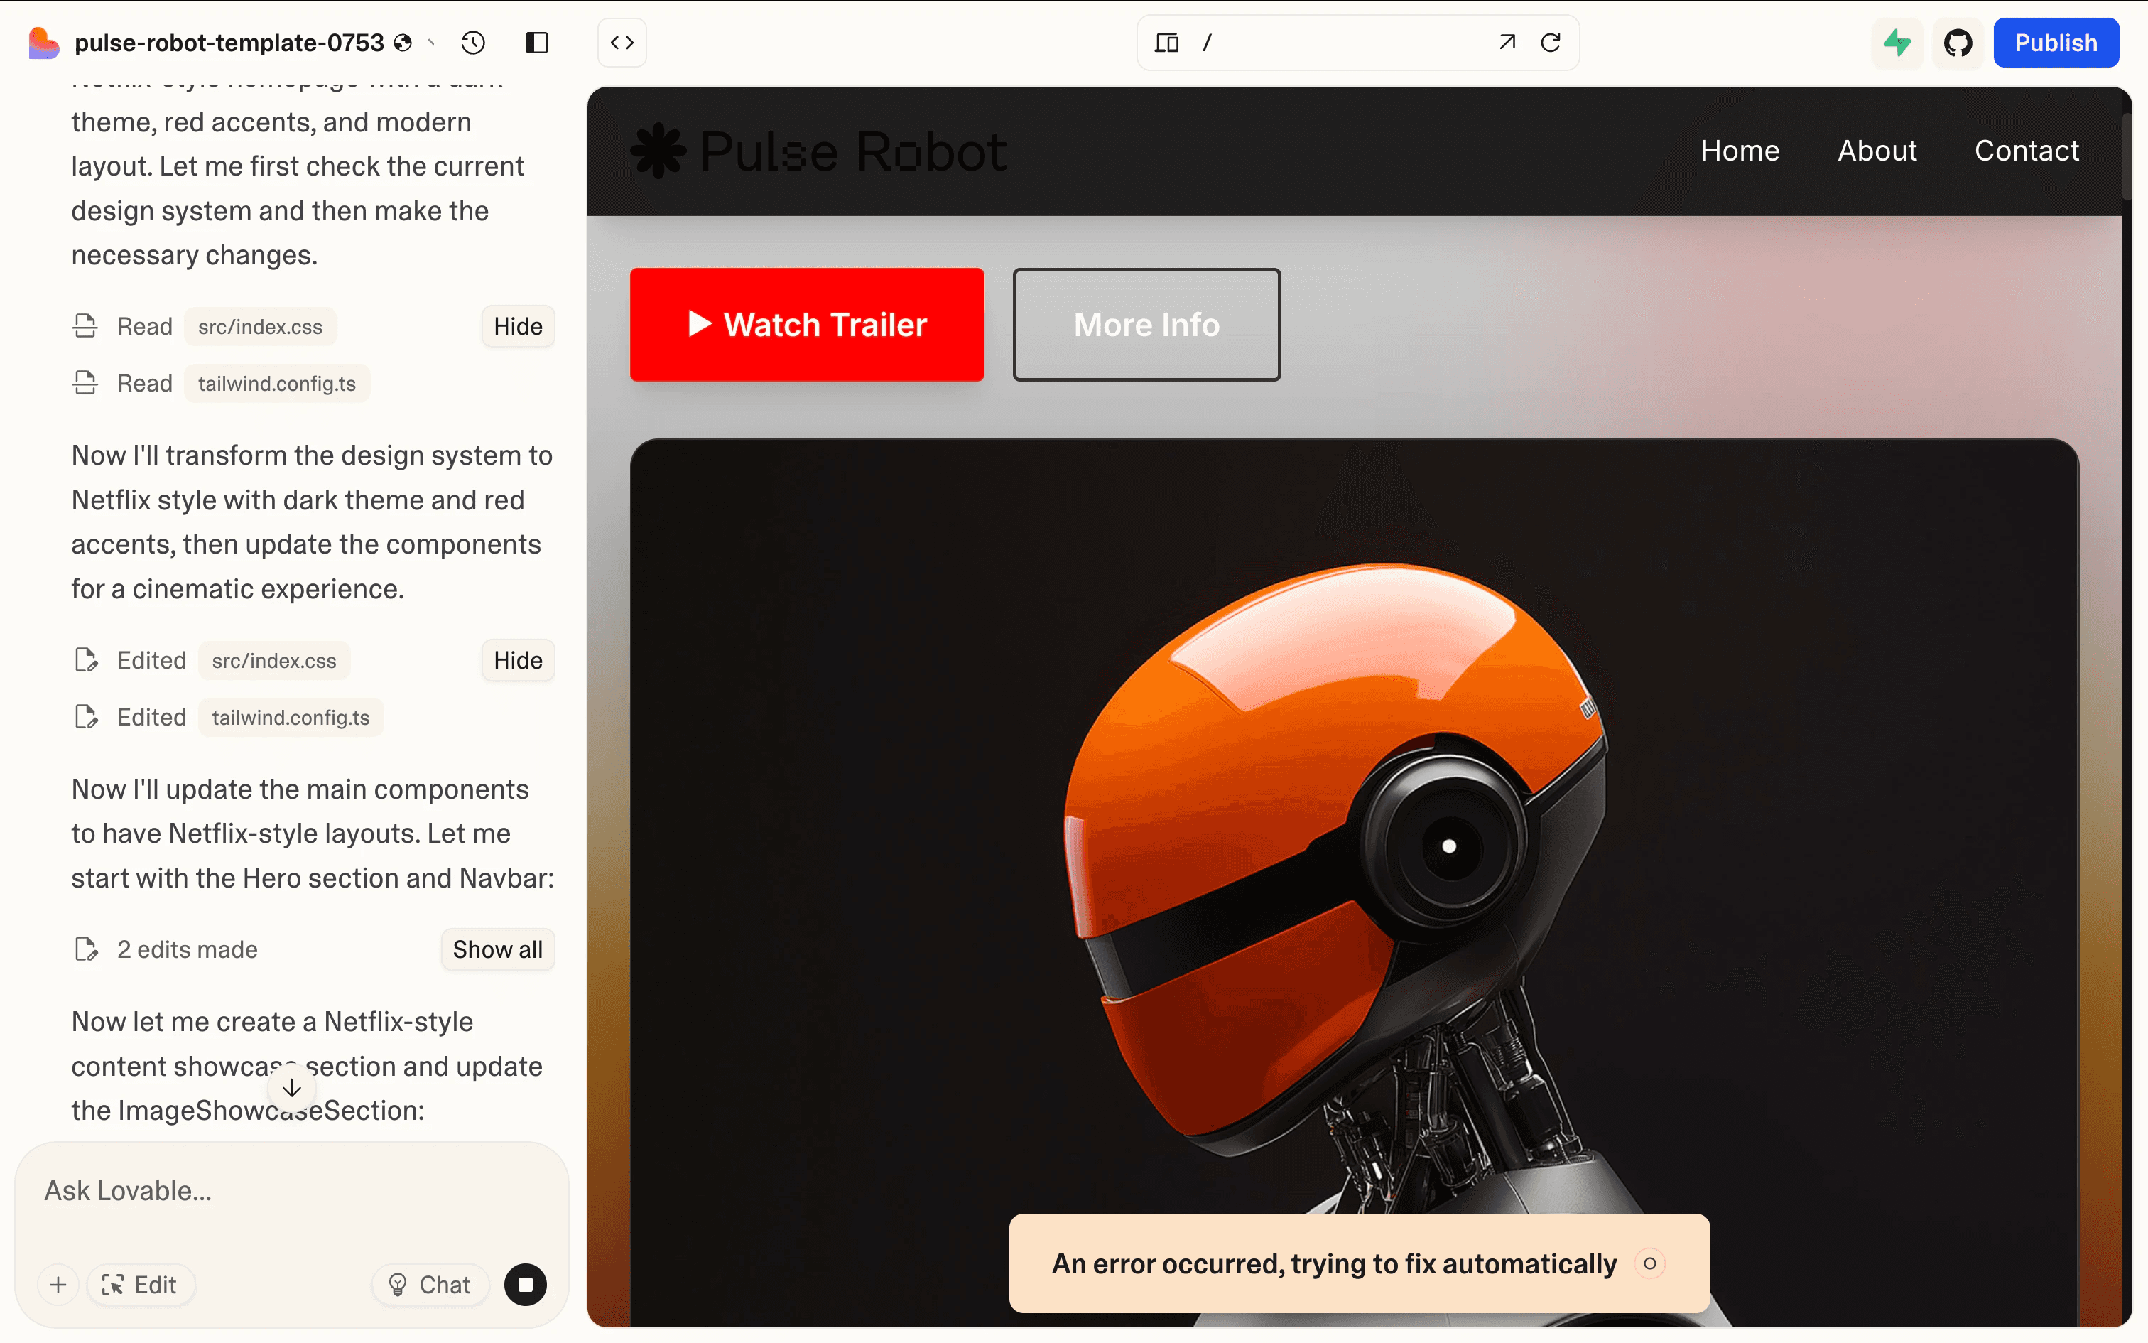Click the preview vertical scrollbar
Screen dimensions: 2148x1343
pyautogui.click(x=2126, y=156)
